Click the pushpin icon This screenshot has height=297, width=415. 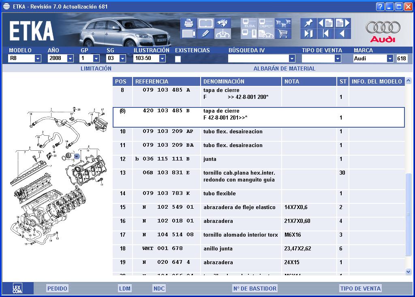(x=308, y=23)
